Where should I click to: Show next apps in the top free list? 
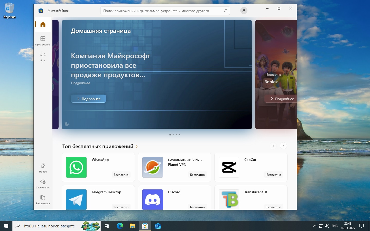pyautogui.click(x=283, y=146)
